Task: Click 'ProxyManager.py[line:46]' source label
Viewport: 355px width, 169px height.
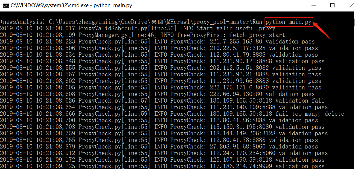Action: pyautogui.click(x=118, y=35)
